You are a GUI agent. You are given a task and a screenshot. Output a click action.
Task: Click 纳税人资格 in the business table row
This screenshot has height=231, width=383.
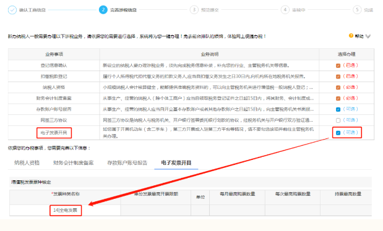[54, 87]
